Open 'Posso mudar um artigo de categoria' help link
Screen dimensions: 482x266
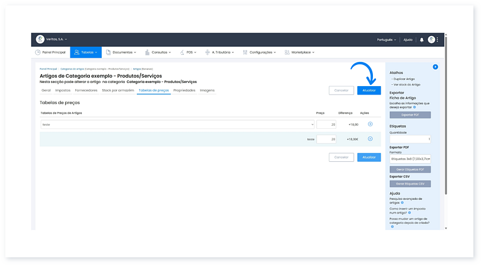(x=410, y=220)
